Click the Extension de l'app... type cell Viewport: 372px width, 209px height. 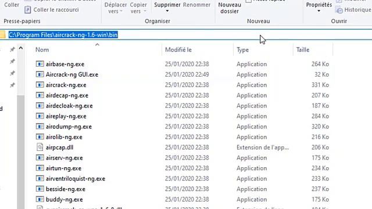pos(263,147)
